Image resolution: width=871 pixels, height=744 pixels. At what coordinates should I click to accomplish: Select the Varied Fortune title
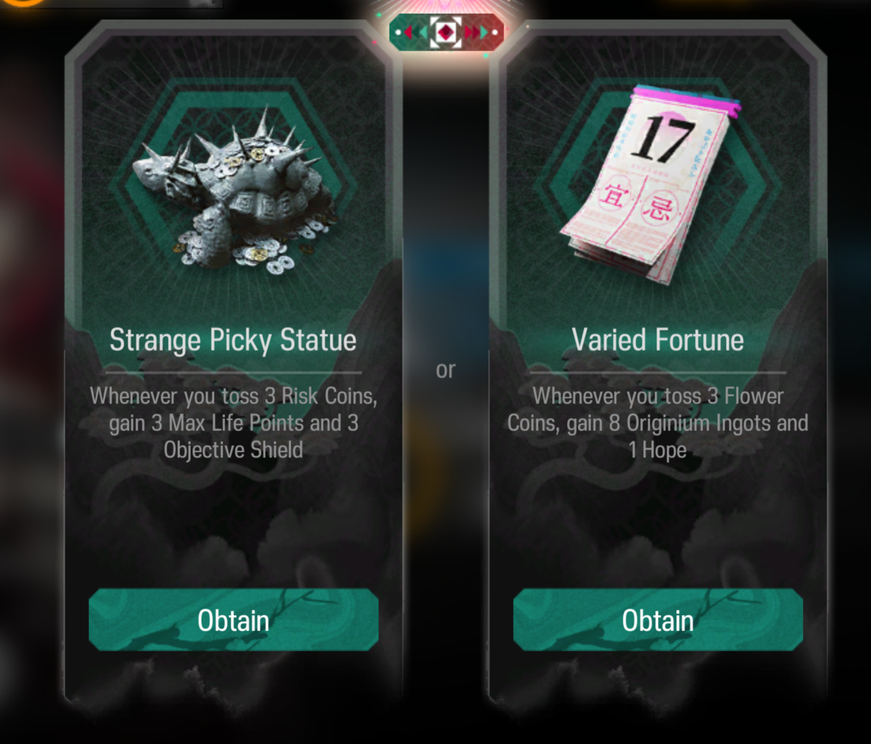[658, 340]
